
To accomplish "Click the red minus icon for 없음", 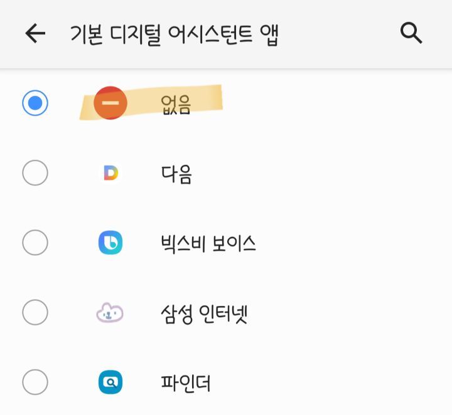I will 110,103.
